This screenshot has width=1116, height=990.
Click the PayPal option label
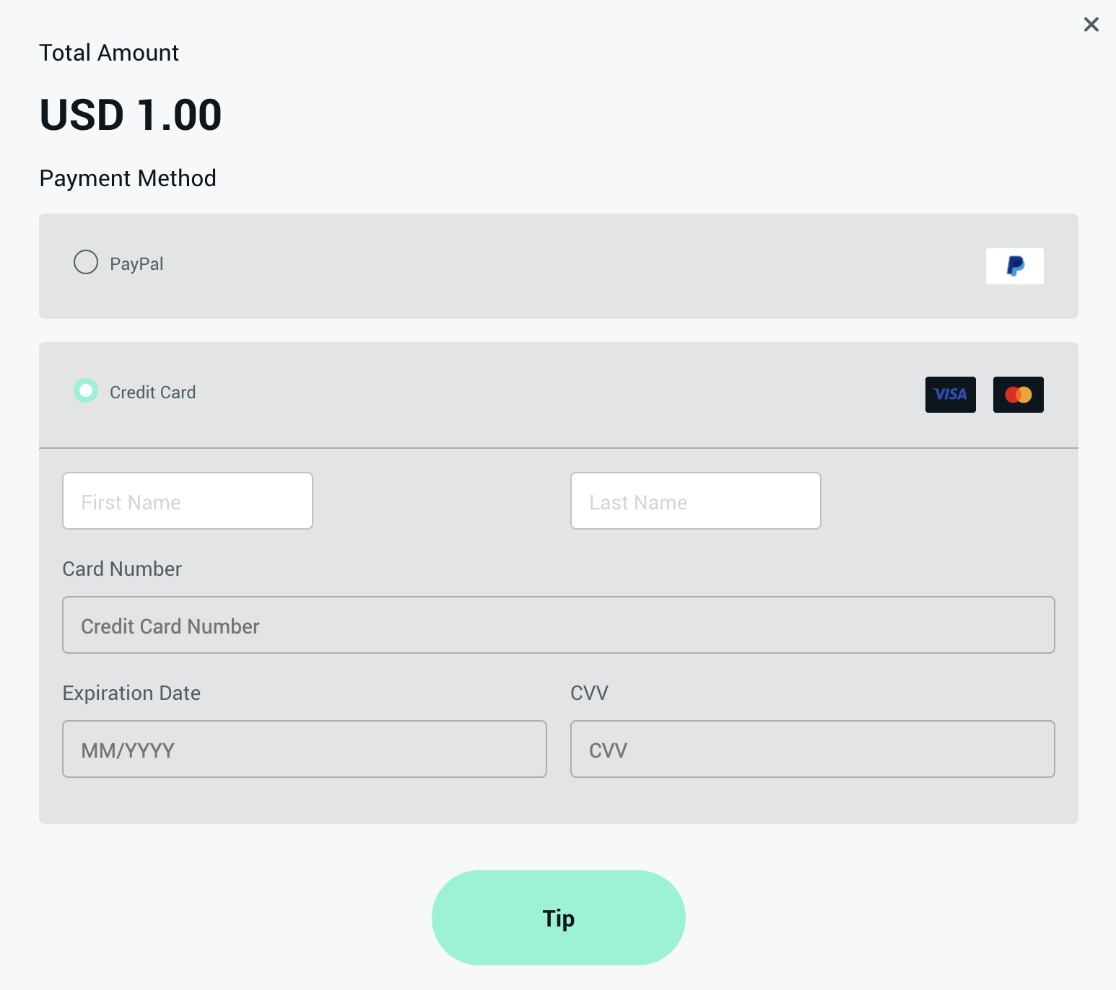point(136,264)
